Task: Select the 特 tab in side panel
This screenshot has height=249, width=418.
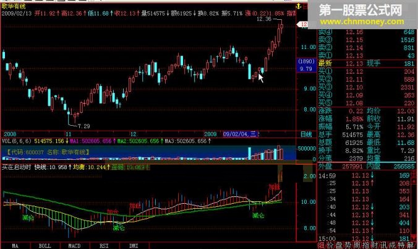Action: tap(401, 245)
